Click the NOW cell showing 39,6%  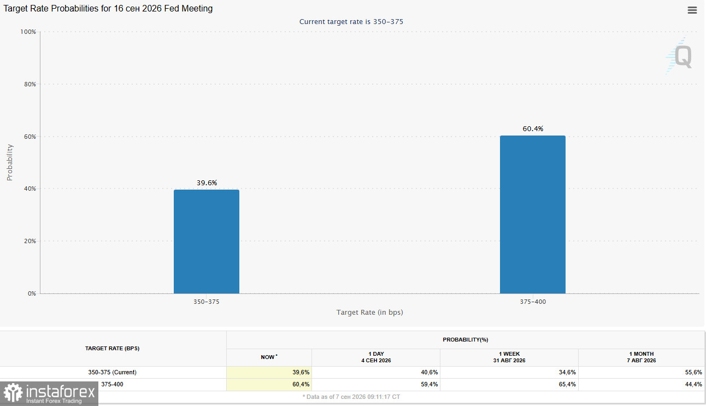point(269,372)
